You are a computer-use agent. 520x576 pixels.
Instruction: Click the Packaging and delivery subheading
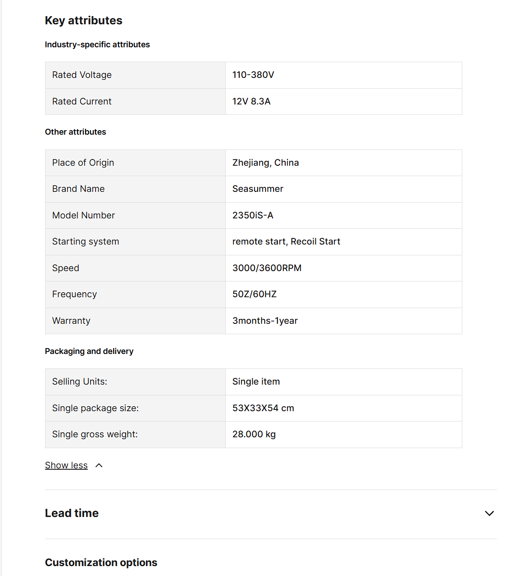89,351
